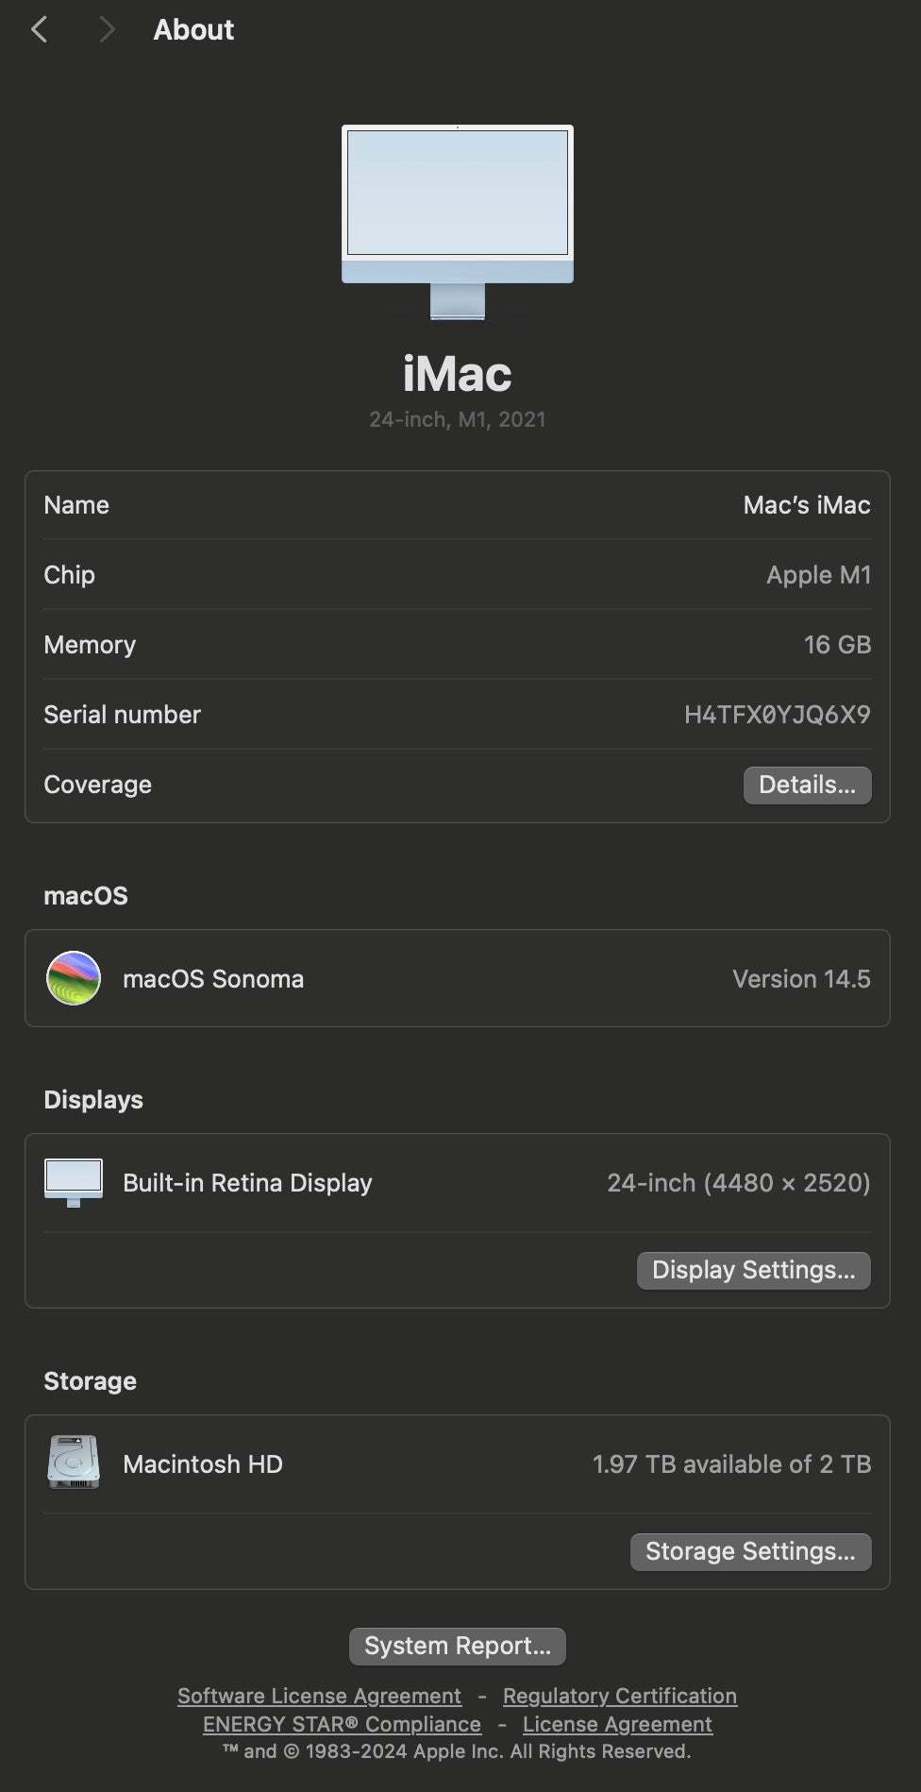Click the large iMac illustration

(x=458, y=222)
